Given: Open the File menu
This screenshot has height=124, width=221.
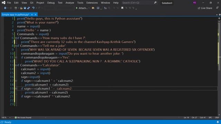Looking at the screenshot, I should pos(9,3).
